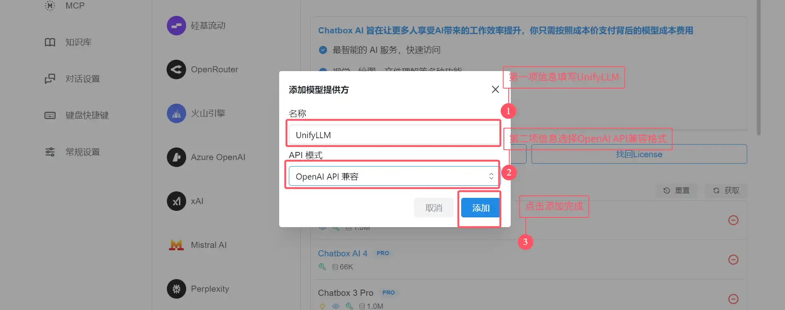Screen dimensions: 785x310
Task: Select the 硅基流动 provider icon
Action: (x=176, y=26)
